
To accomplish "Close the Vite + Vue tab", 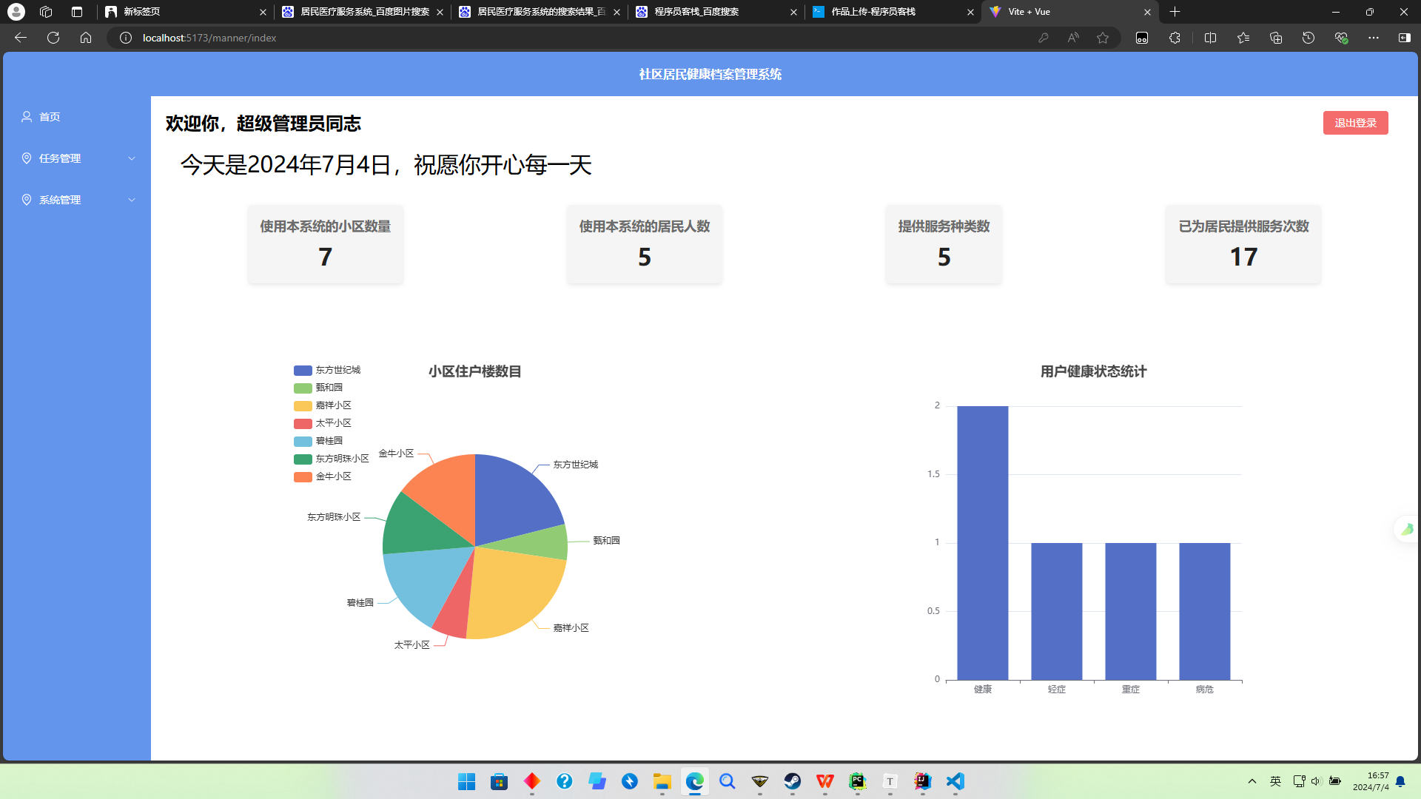I will [1147, 12].
